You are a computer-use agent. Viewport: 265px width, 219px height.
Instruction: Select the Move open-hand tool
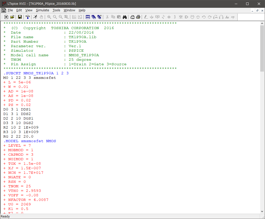coord(192,17)
